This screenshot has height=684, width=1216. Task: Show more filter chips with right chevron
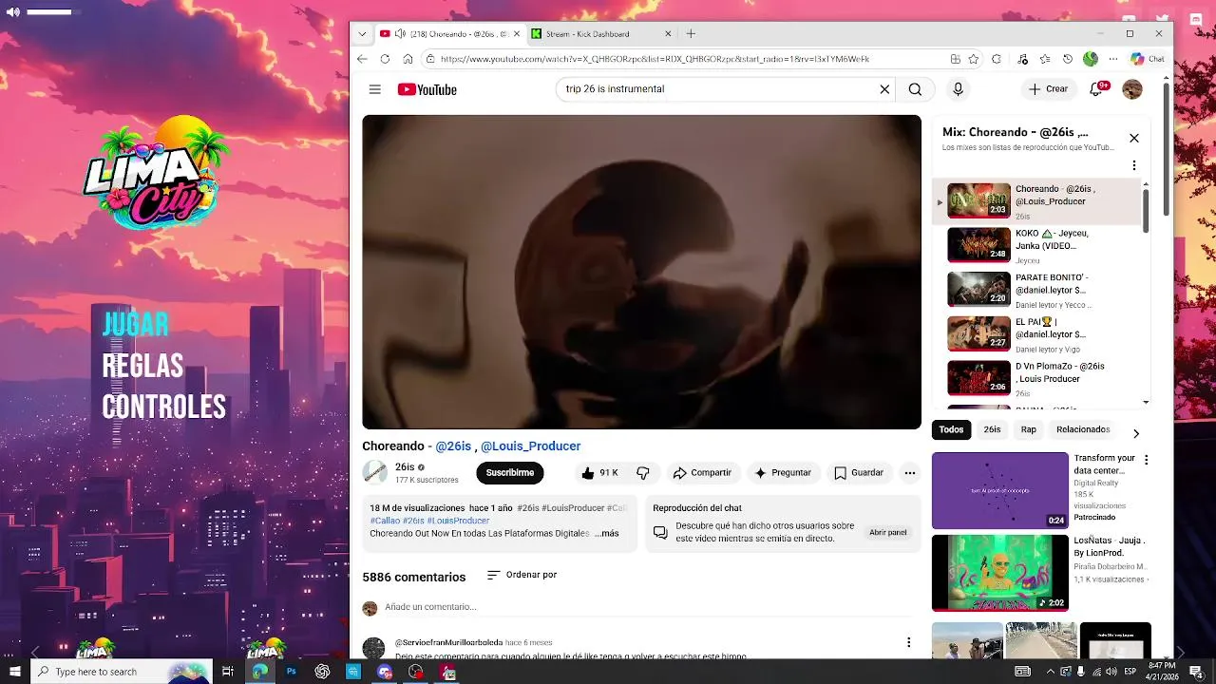click(x=1135, y=433)
